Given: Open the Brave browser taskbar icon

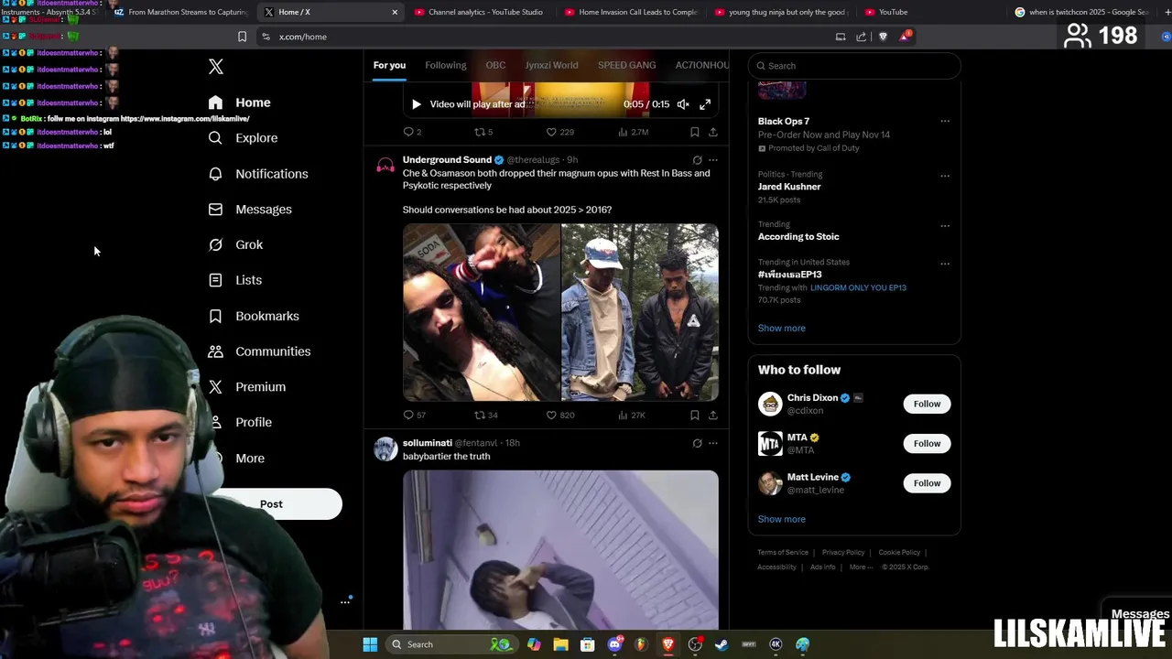Looking at the screenshot, I should click(x=667, y=644).
